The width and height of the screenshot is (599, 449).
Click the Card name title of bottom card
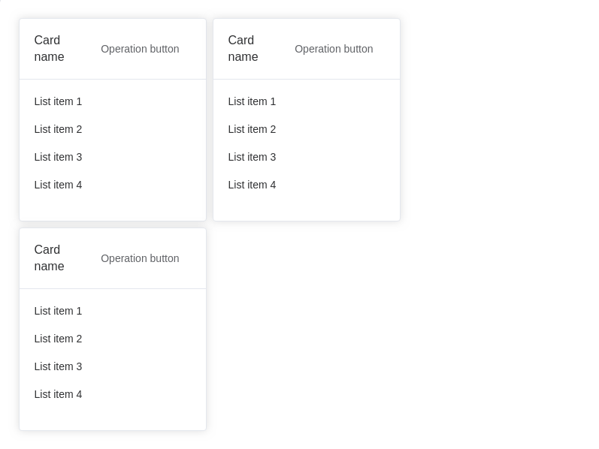50,258
